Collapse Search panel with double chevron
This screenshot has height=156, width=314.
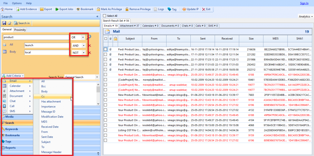point(97,16)
